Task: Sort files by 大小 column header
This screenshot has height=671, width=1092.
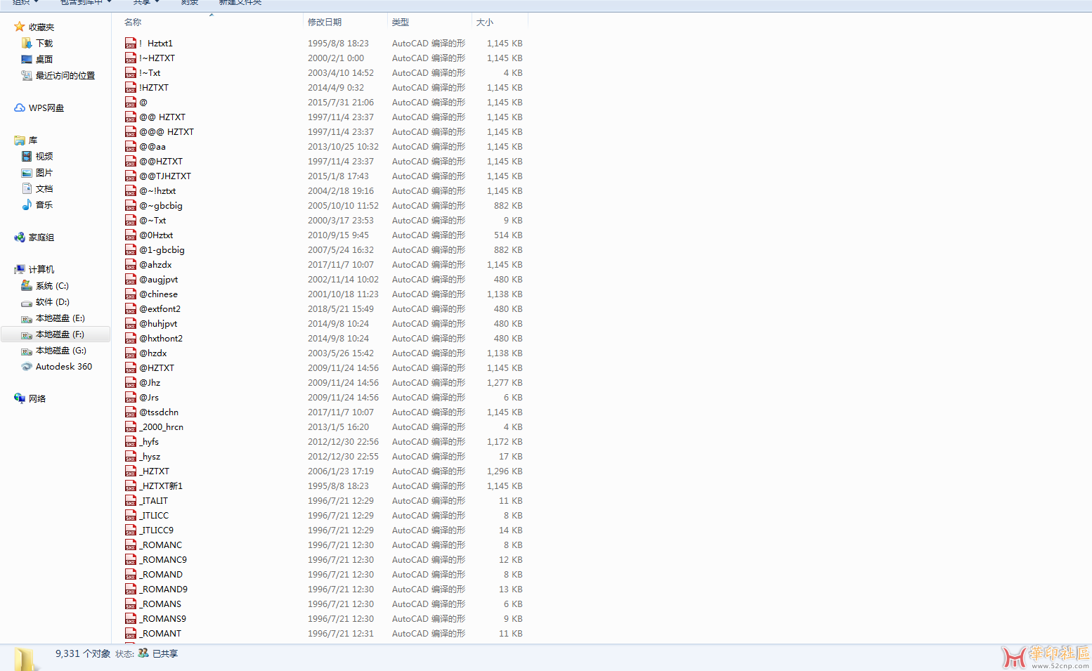Action: click(485, 22)
